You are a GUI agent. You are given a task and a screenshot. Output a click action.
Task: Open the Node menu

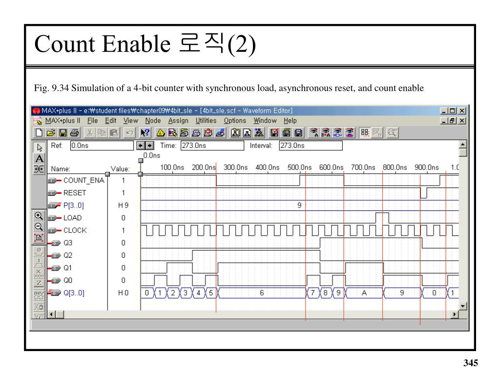click(153, 121)
